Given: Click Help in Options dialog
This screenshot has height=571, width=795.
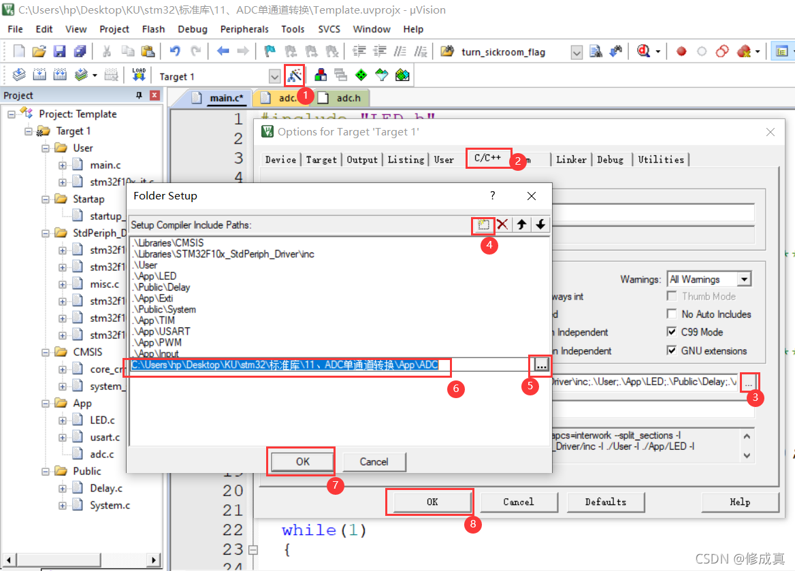Looking at the screenshot, I should (x=740, y=502).
